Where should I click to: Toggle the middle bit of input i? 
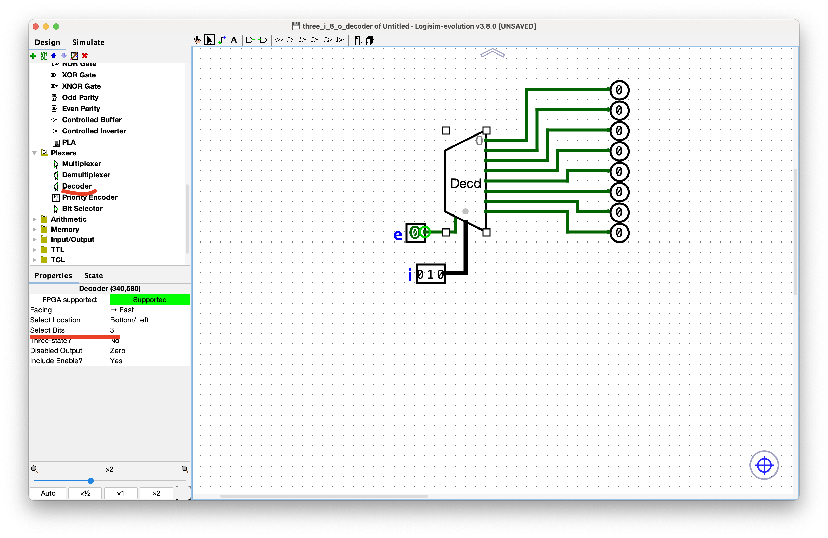tap(431, 274)
